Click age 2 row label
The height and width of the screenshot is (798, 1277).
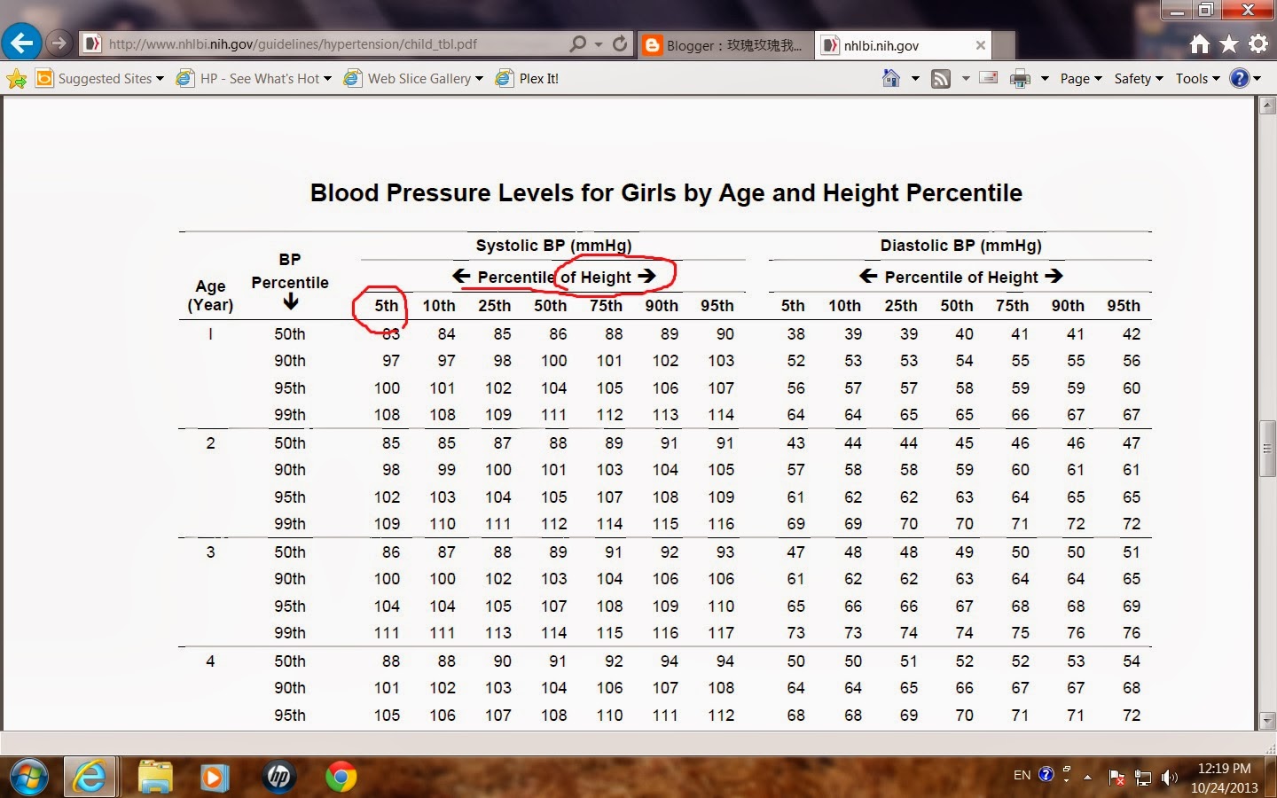coord(210,443)
